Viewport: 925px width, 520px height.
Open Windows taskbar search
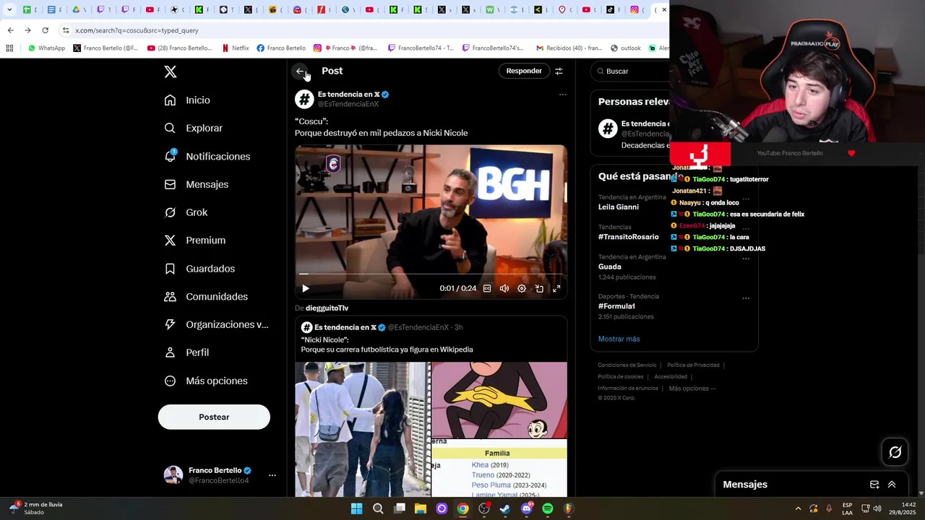point(378,508)
